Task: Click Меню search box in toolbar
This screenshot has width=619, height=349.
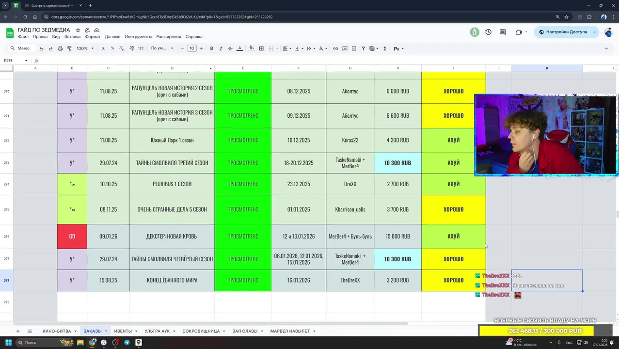Action: (x=22, y=48)
